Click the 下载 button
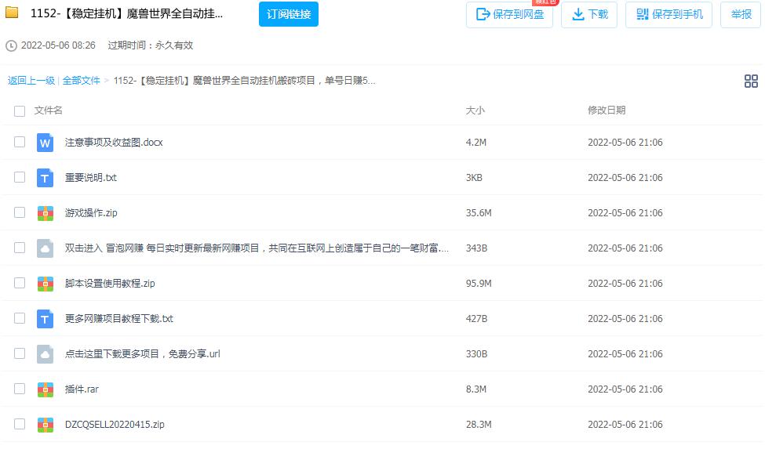This screenshot has height=449, width=765. pos(589,15)
